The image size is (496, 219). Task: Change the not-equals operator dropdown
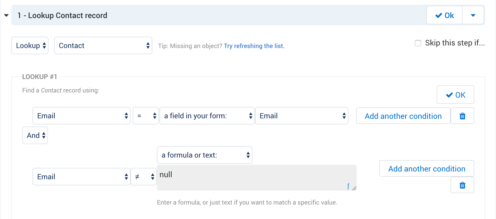coord(144,177)
